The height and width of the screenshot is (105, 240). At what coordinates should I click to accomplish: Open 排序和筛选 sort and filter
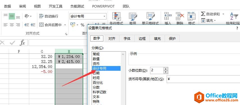click(233, 18)
